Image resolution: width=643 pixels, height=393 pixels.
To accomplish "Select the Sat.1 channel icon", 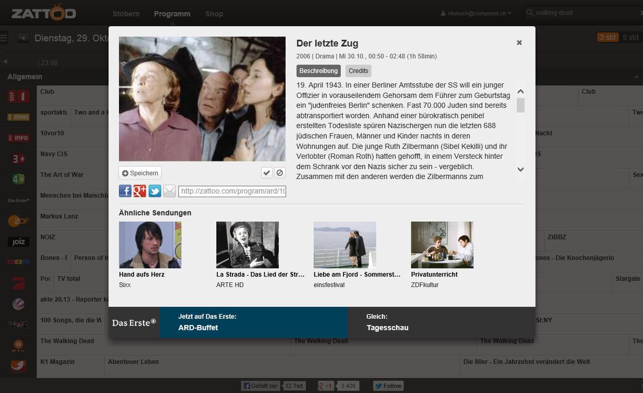I will click(x=18, y=304).
